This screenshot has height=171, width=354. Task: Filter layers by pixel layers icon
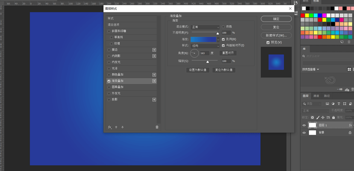pos(327,104)
